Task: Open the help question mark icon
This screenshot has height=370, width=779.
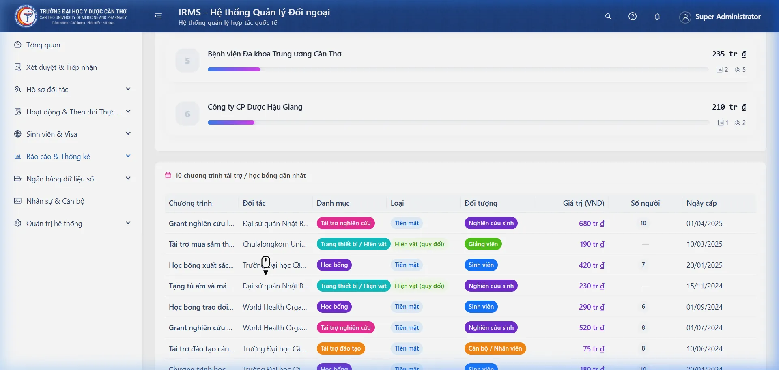Action: pyautogui.click(x=633, y=17)
